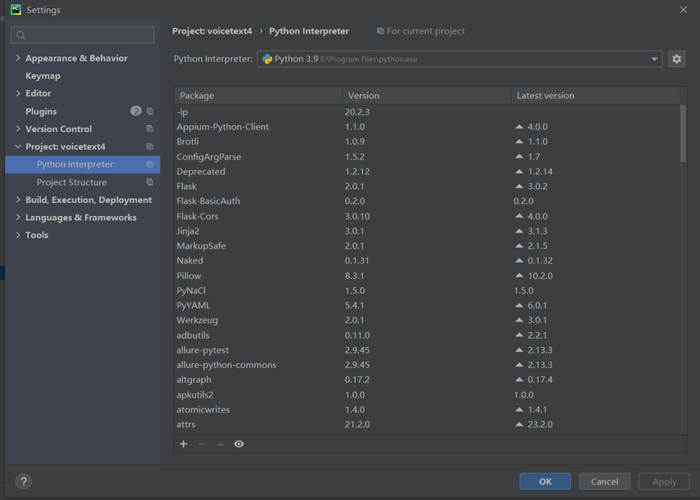The width and height of the screenshot is (700, 500).
Task: Collapse the Project: voicetext4 section
Action: click(x=18, y=147)
